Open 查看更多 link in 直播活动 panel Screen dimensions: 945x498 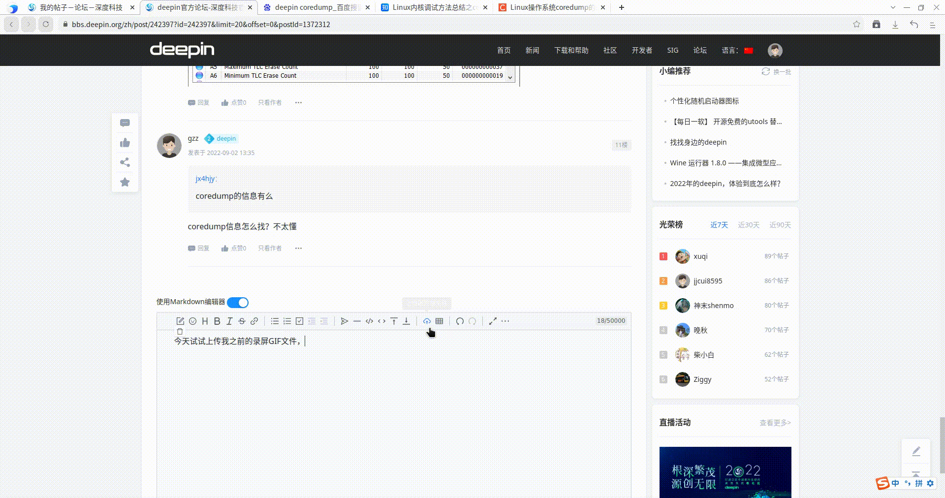(773, 423)
